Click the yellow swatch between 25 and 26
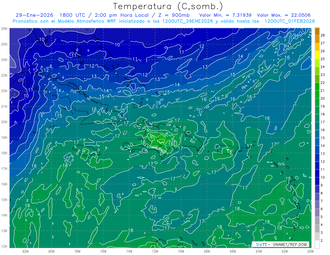330x255 pixels. tap(317, 55)
